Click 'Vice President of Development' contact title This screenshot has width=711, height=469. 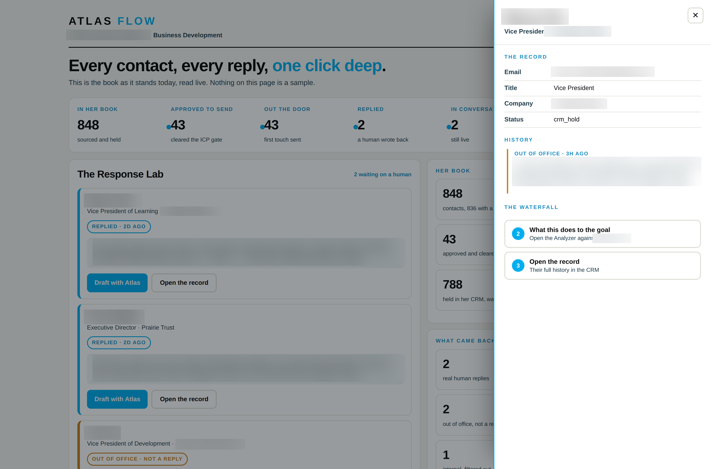coord(129,444)
